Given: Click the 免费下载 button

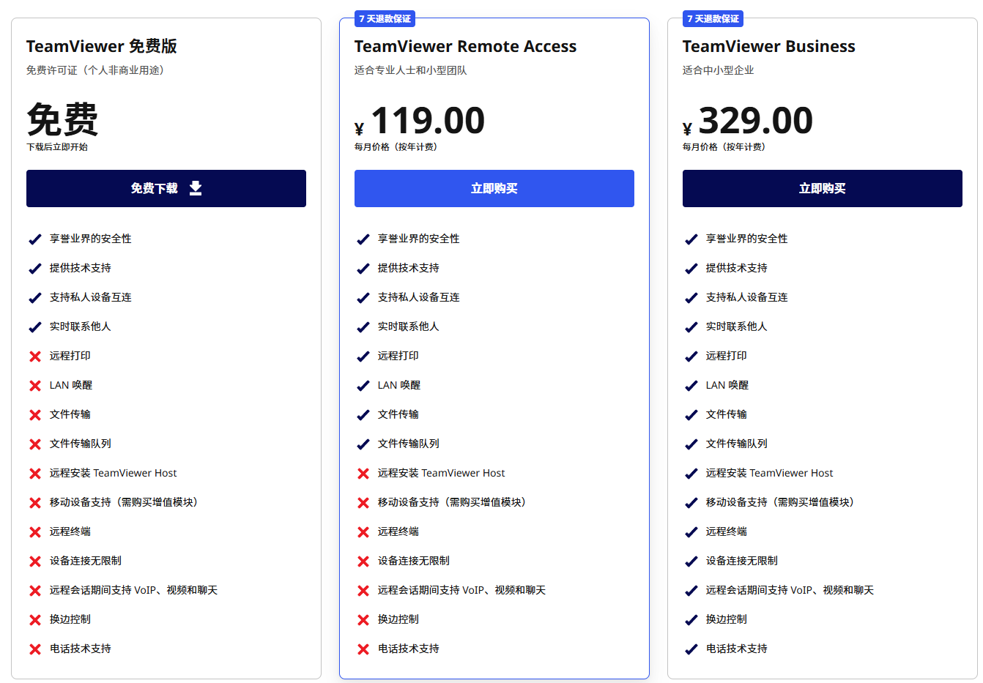Looking at the screenshot, I should tap(166, 188).
